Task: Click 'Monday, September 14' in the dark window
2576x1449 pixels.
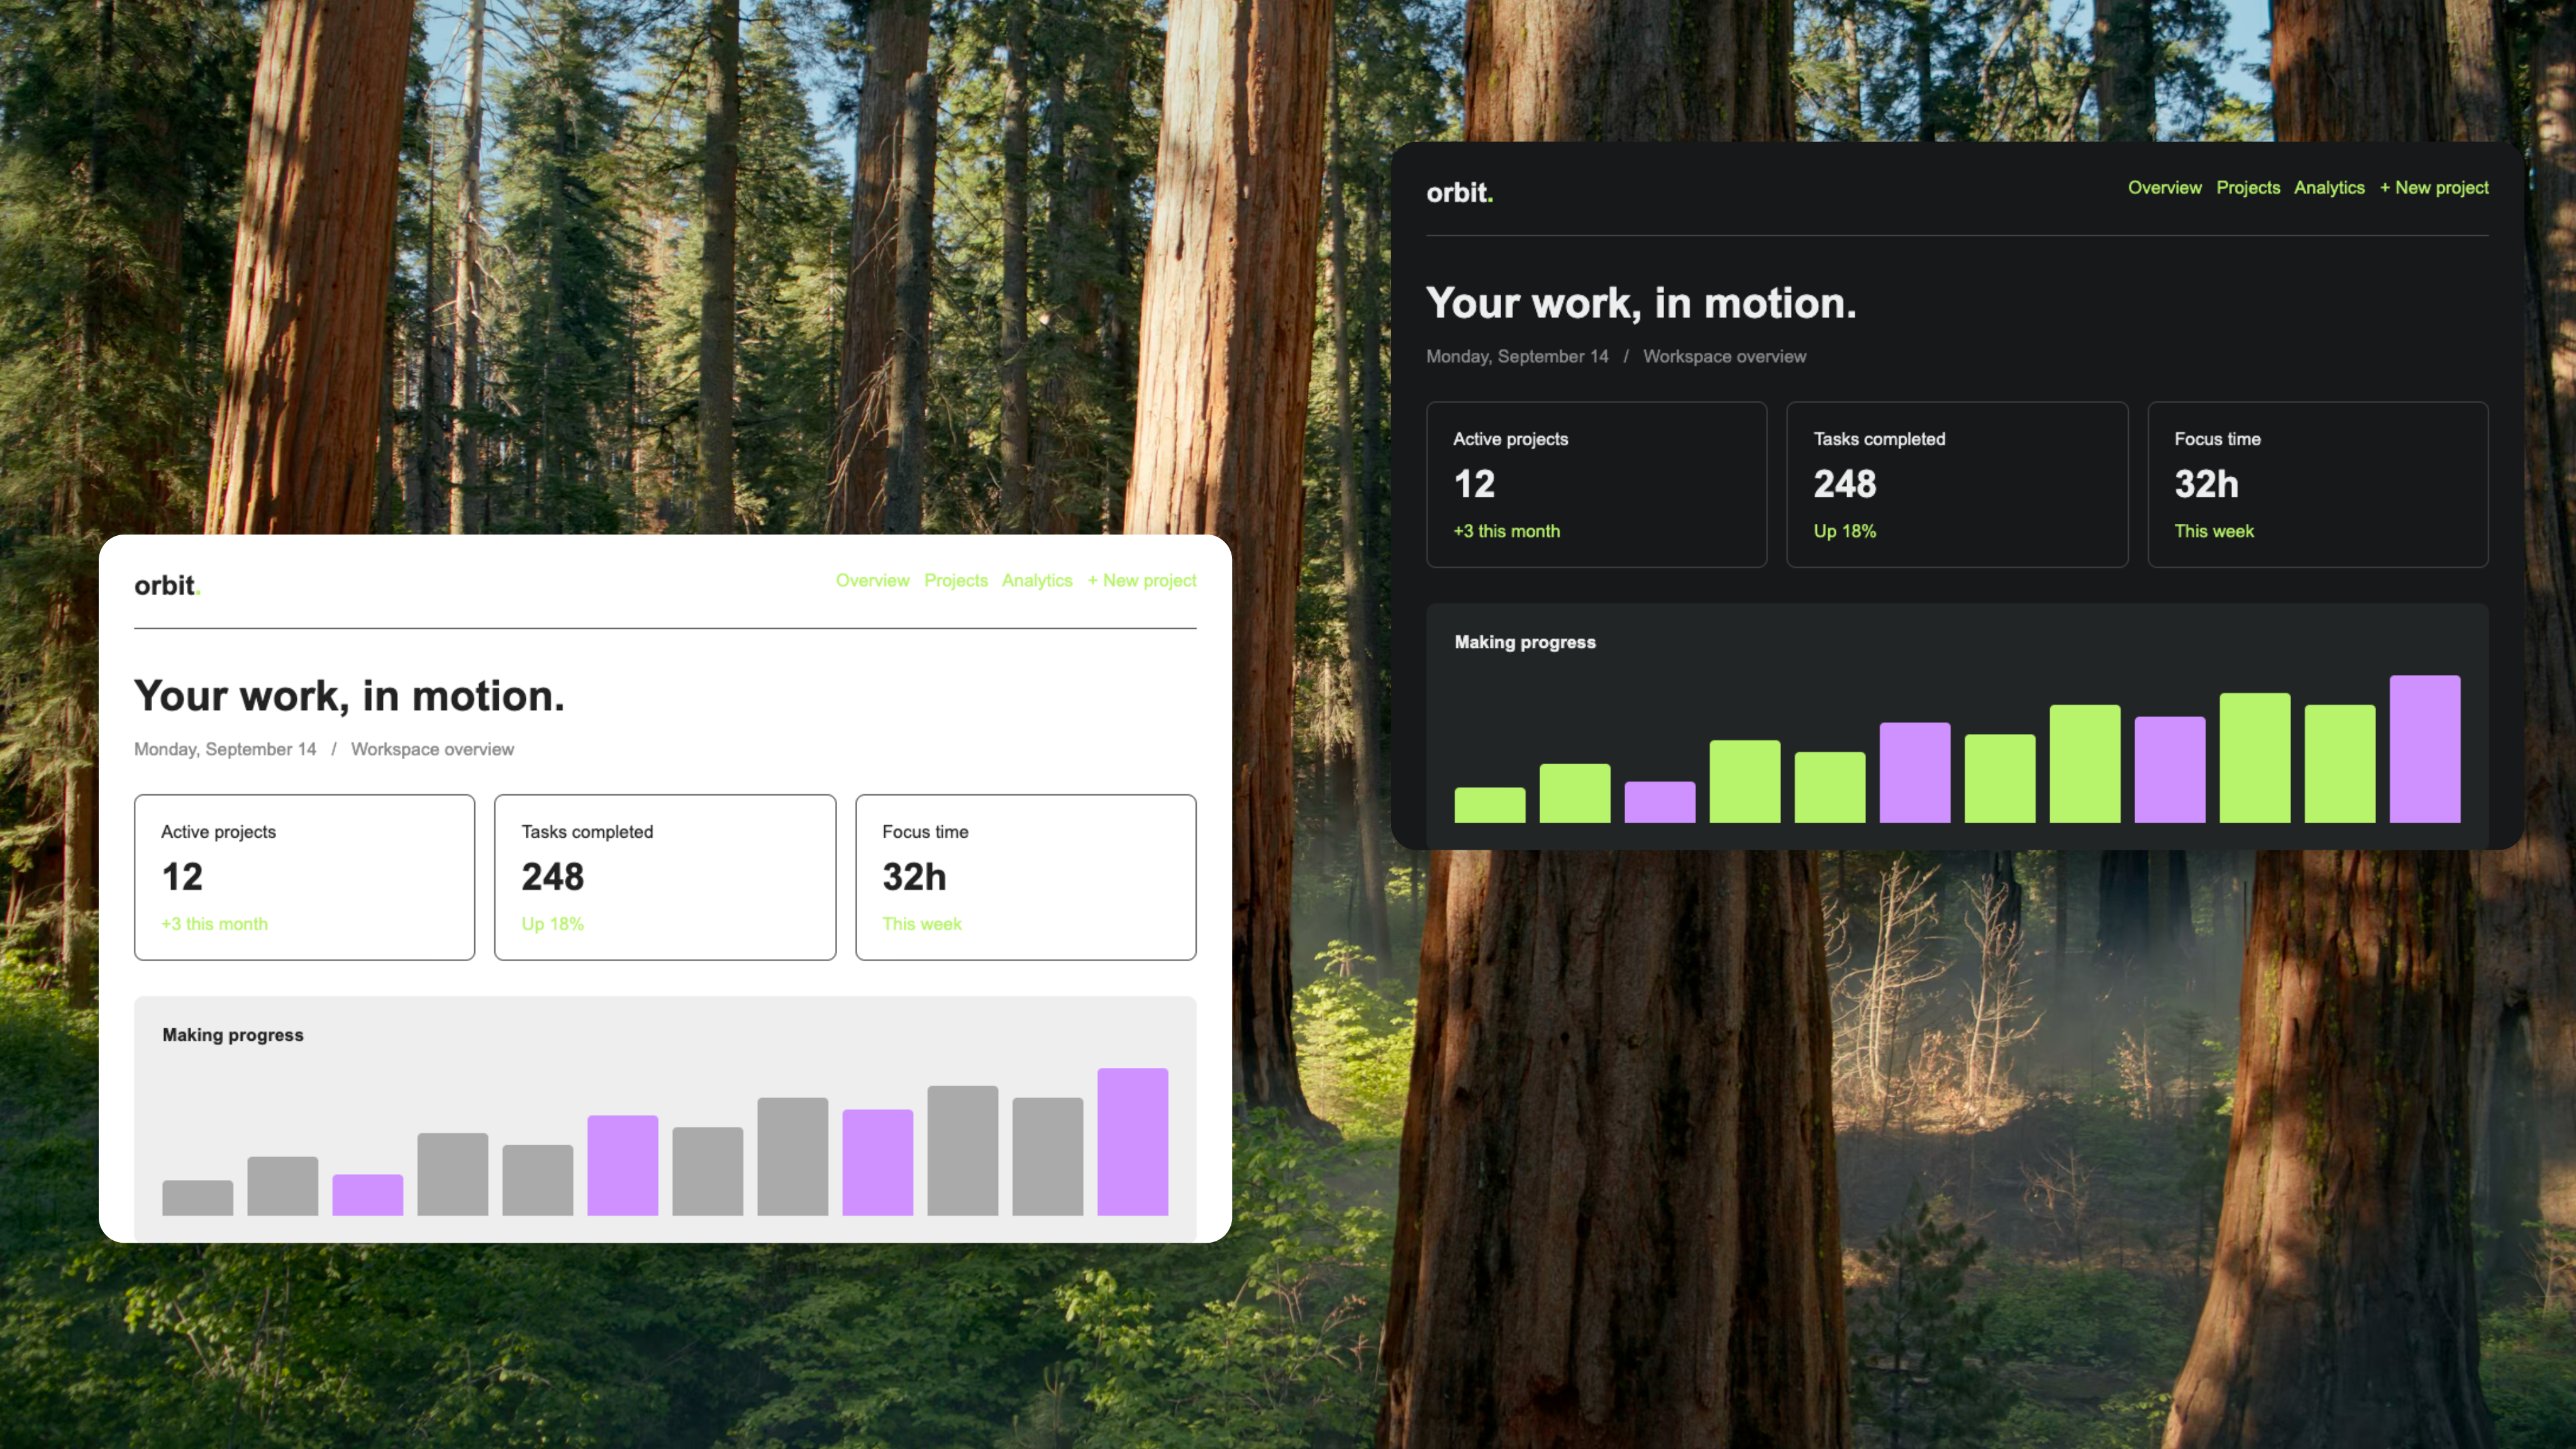Action: [1517, 356]
